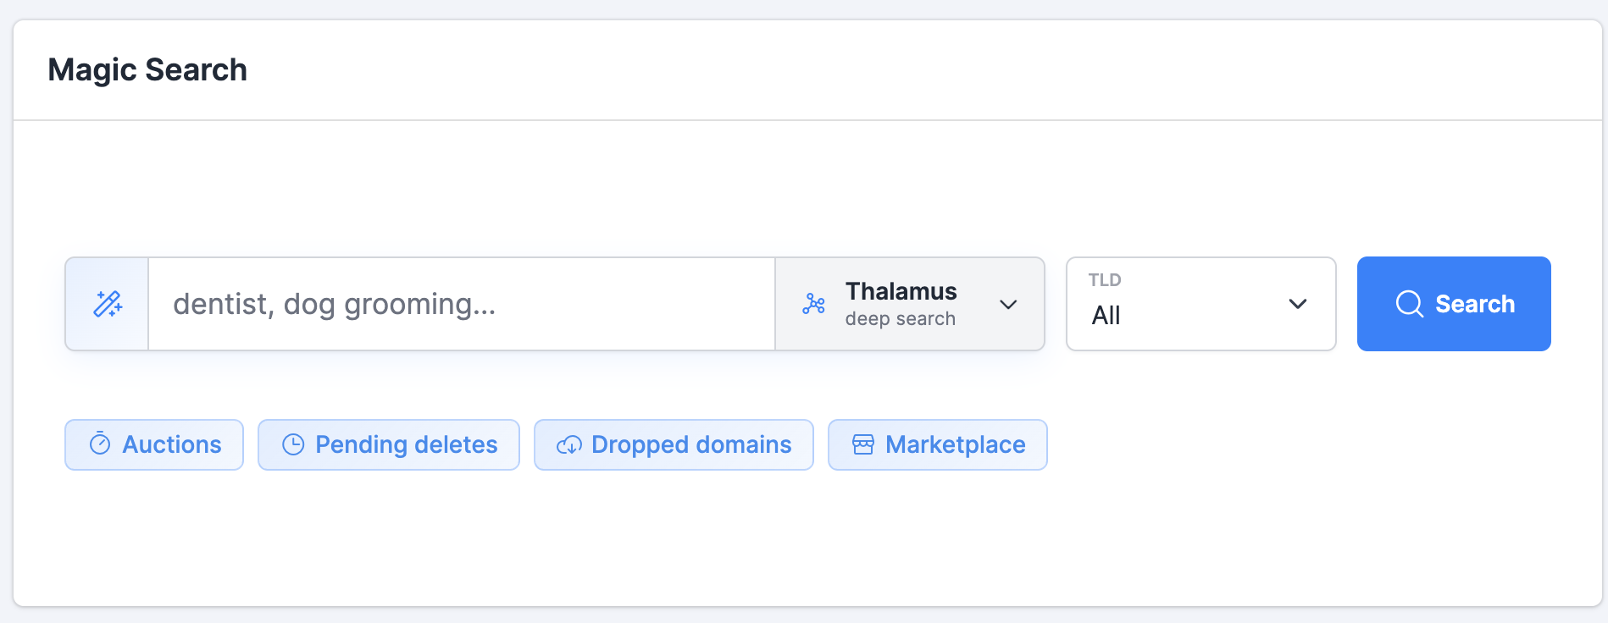1608x623 pixels.
Task: Filter by Pending deletes
Action: point(389,444)
